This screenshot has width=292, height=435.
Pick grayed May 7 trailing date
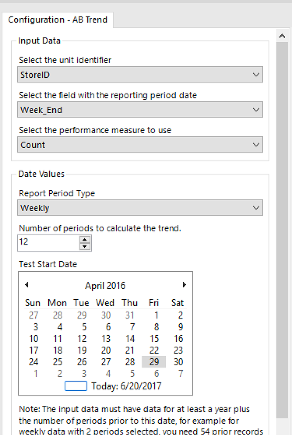[x=180, y=374]
